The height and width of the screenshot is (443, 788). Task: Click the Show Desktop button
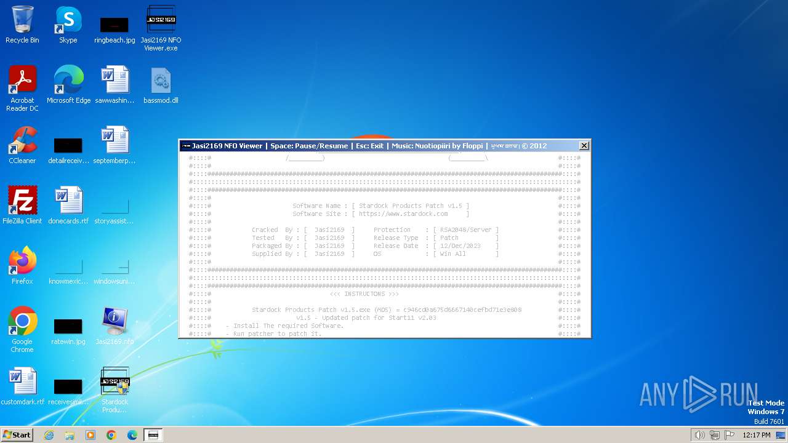[781, 435]
